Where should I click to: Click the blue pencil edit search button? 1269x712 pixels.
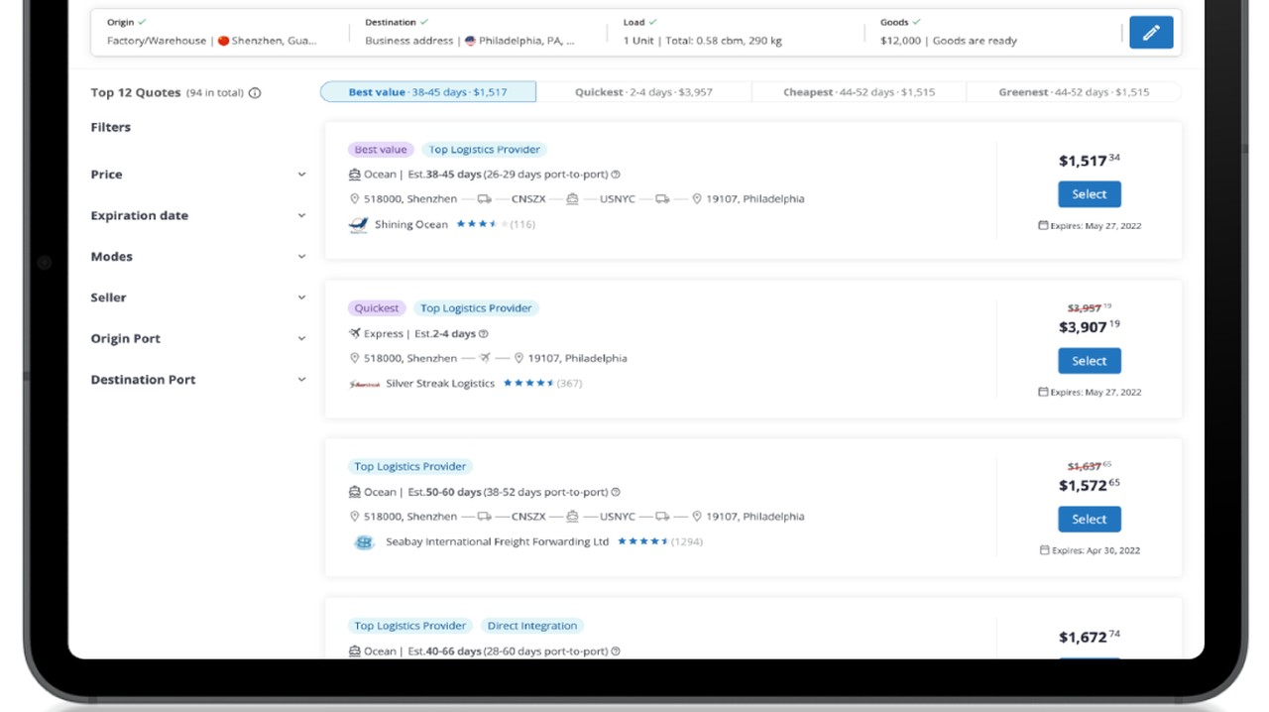(x=1150, y=33)
